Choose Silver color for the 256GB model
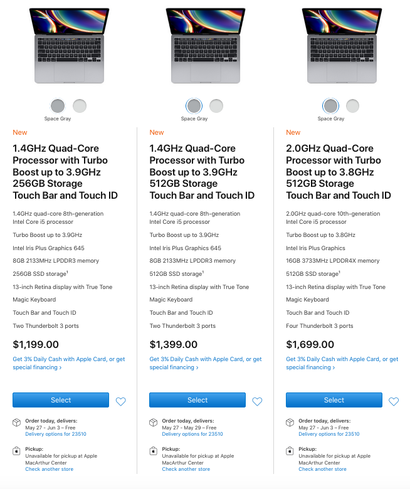Viewport: 410px width, 489px height. [x=80, y=105]
